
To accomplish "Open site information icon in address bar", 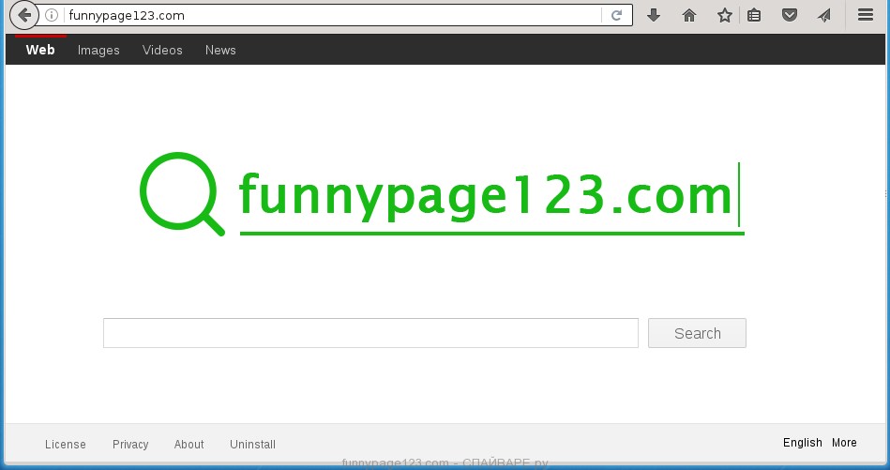I will click(x=53, y=16).
